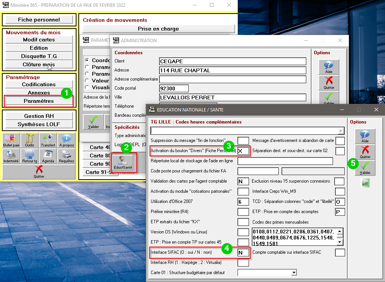Click the Prise en charge button
This screenshot has width=385, height=282.
click(158, 29)
